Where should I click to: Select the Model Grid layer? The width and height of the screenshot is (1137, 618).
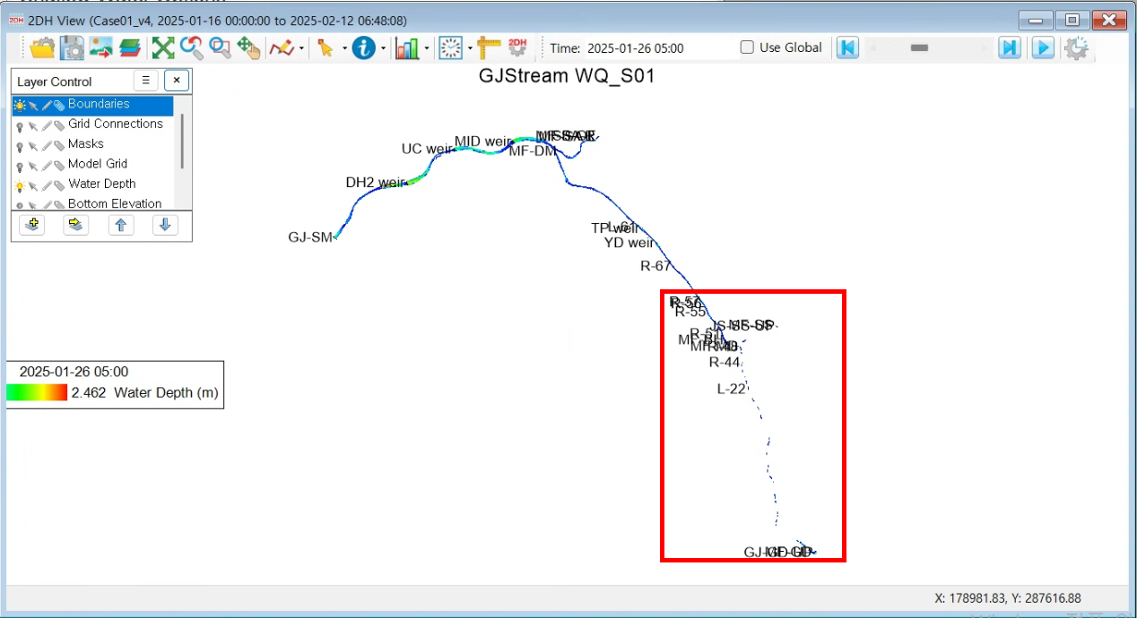point(98,164)
